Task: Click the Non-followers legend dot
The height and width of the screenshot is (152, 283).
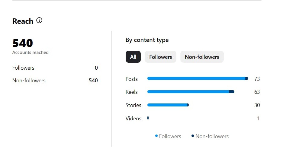Action: [x=193, y=136]
